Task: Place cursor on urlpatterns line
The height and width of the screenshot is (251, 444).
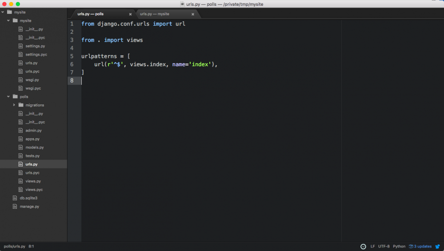Action: pyautogui.click(x=106, y=56)
